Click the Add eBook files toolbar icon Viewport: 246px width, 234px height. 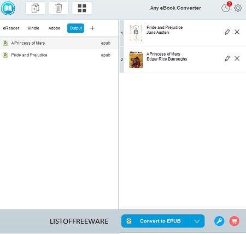click(x=35, y=8)
